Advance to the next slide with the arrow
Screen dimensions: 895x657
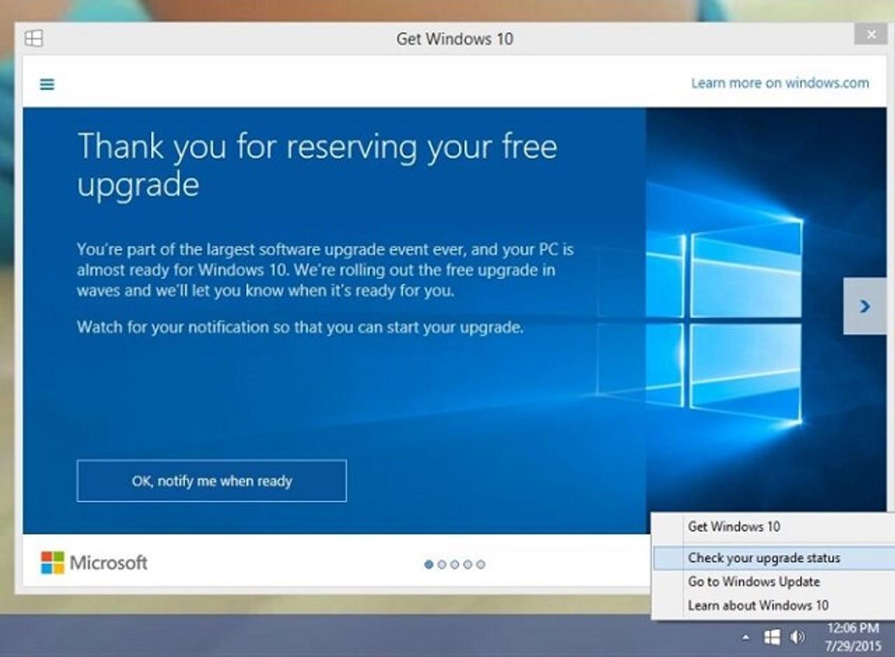pyautogui.click(x=866, y=306)
